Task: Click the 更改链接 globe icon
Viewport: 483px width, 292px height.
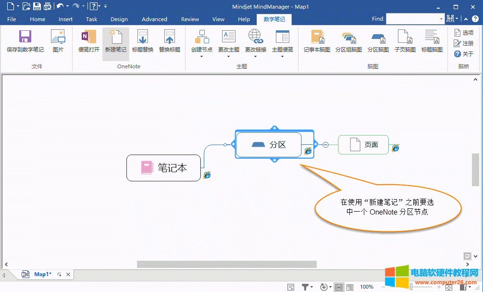Action: (x=255, y=38)
